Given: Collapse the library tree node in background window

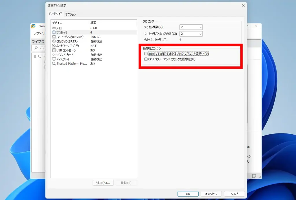Looking at the screenshot, I should [35, 56].
